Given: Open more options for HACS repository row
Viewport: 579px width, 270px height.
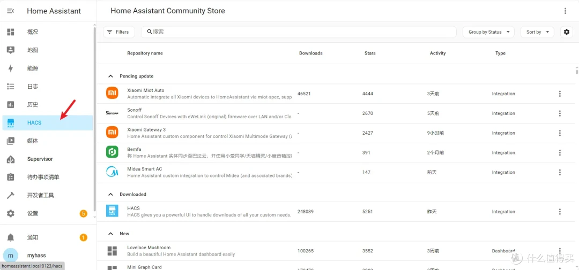Looking at the screenshot, I should coord(560,211).
